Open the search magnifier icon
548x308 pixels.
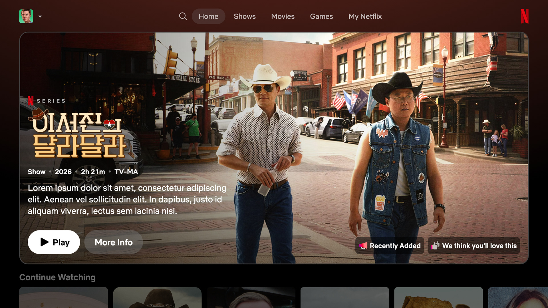[x=183, y=16]
